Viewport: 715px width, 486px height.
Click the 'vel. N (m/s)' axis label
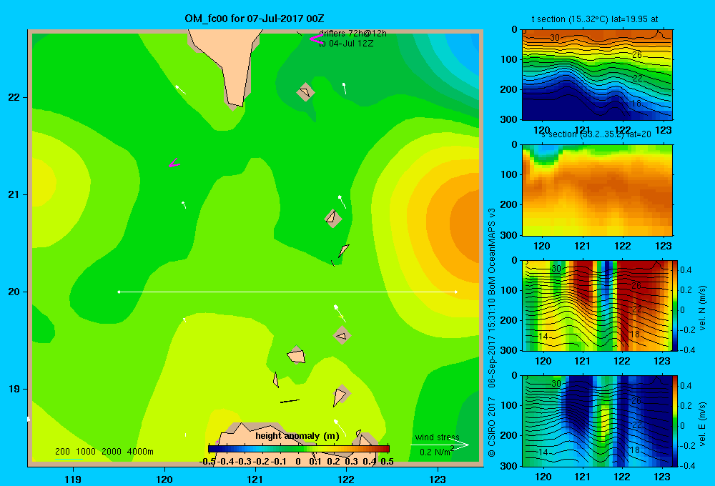(703, 308)
